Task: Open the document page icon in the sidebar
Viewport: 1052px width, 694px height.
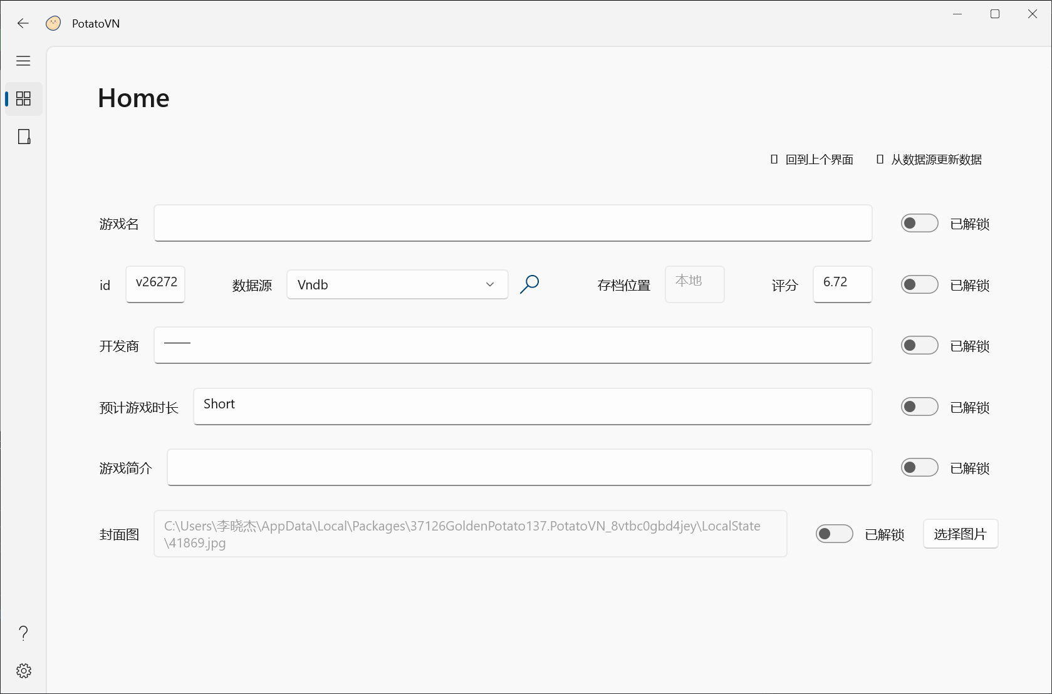Action: pyautogui.click(x=23, y=137)
